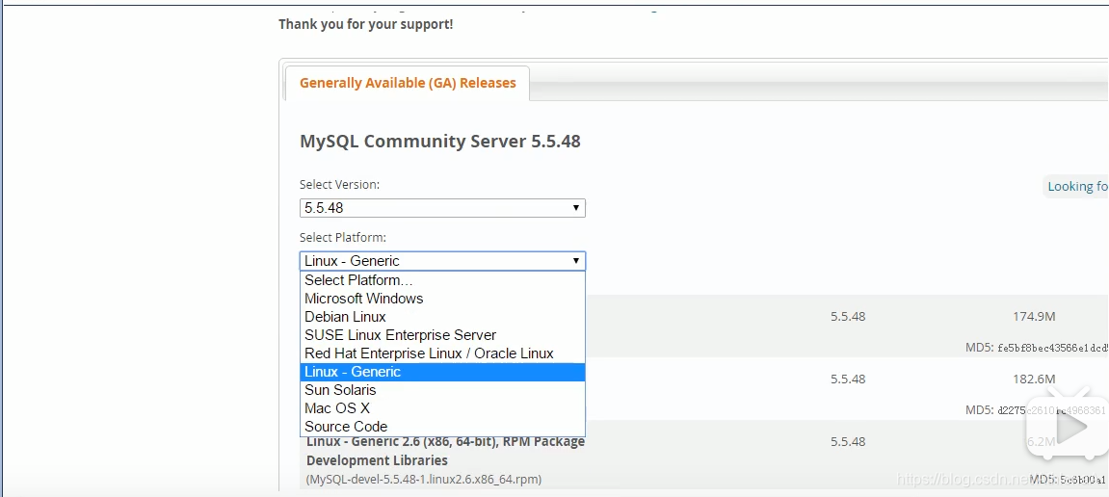Select highlighted Linux - Generic option
Viewport: 1109px width, 497px height.
442,372
